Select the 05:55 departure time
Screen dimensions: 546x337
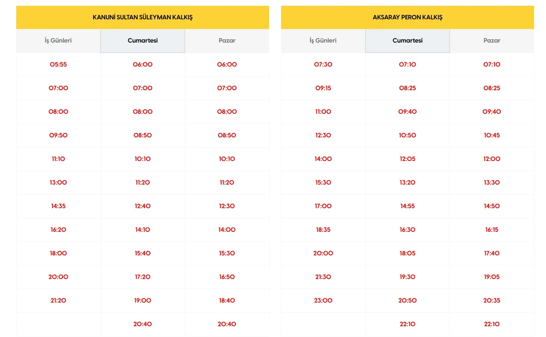(x=58, y=65)
